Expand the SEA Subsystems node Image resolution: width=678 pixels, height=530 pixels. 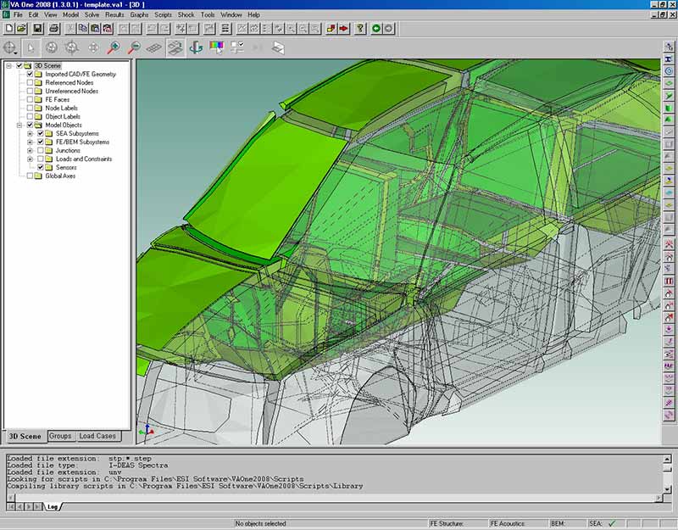[x=30, y=133]
